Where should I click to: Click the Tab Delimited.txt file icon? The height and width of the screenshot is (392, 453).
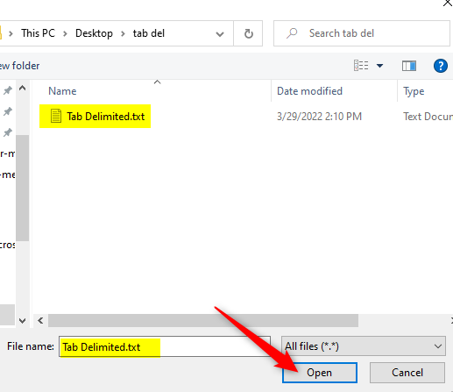56,116
